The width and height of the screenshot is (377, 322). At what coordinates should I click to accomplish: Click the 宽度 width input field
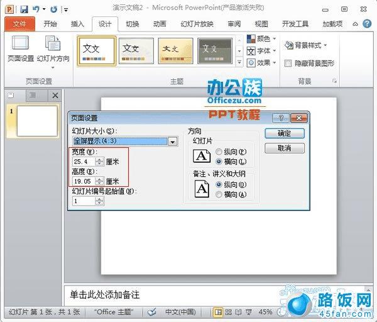(x=84, y=162)
